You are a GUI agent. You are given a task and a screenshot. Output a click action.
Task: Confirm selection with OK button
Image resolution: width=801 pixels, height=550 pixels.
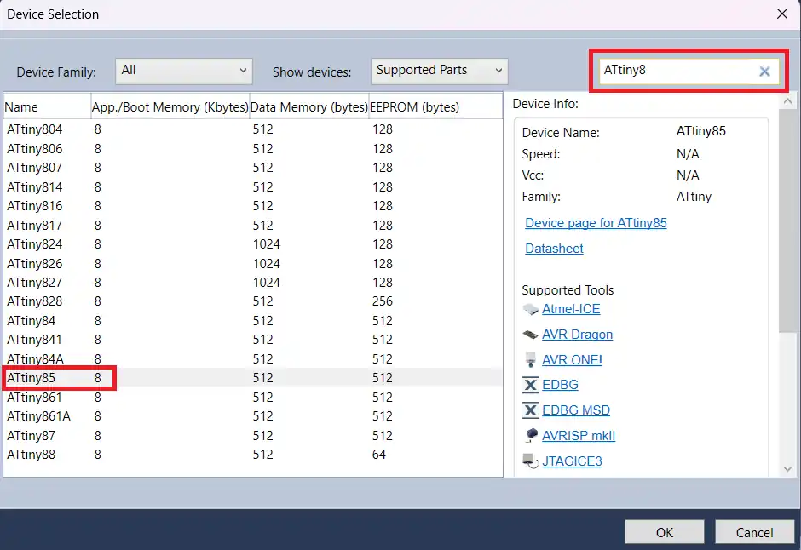click(x=664, y=533)
